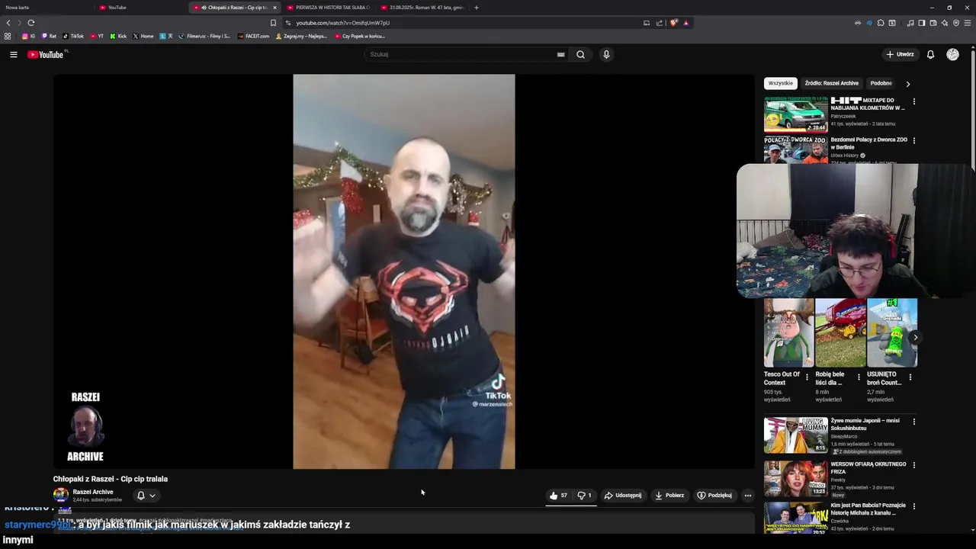Open the Robię bełe liści short thumbnail
Viewport: 976px width, 549px height.
(x=840, y=332)
